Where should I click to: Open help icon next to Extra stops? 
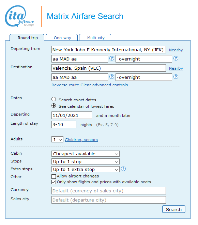coord(123,169)
